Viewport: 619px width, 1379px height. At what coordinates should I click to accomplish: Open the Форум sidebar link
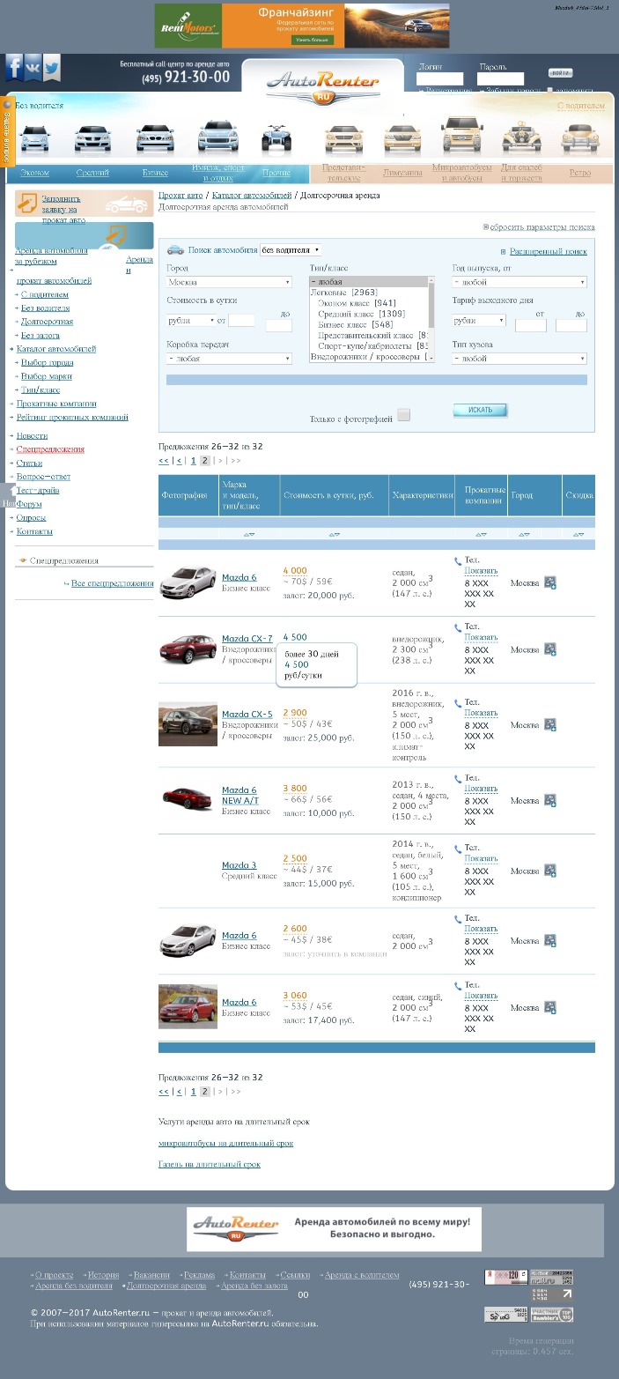30,504
